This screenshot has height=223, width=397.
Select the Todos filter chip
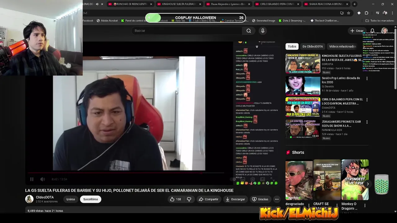[292, 46]
